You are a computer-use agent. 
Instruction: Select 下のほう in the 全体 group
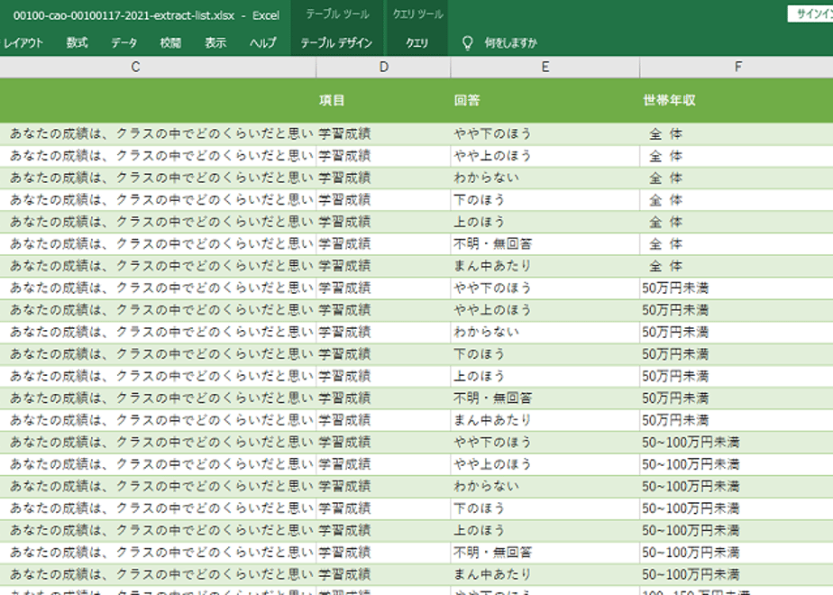click(545, 200)
